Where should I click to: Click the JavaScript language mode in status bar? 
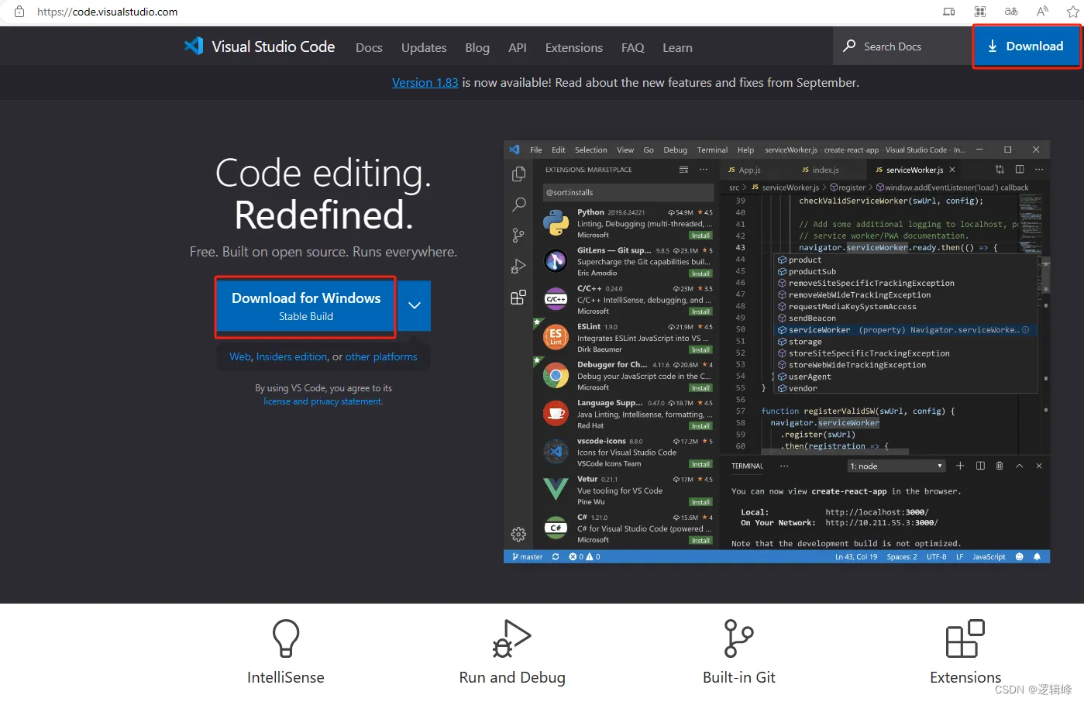point(989,556)
